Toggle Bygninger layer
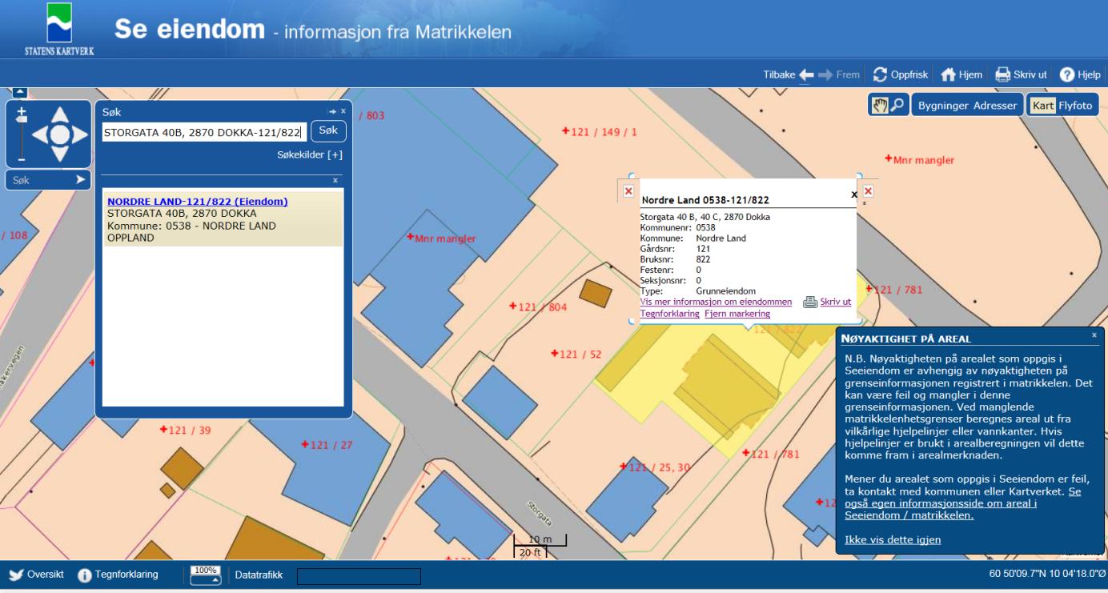The width and height of the screenshot is (1108, 593). coord(941,105)
